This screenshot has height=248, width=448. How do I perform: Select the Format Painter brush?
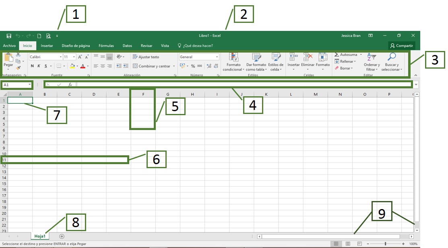pyautogui.click(x=18, y=68)
